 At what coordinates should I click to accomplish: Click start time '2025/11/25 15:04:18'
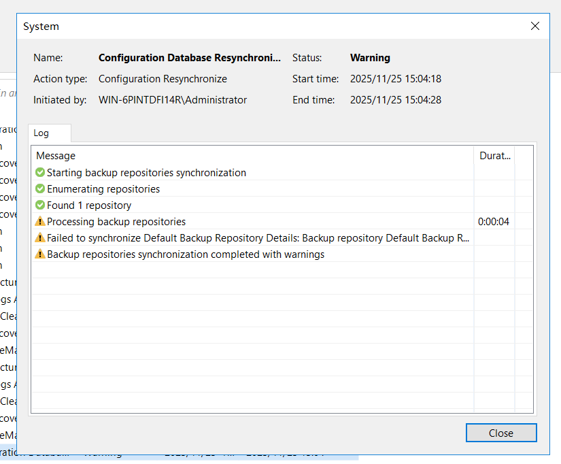(x=396, y=79)
